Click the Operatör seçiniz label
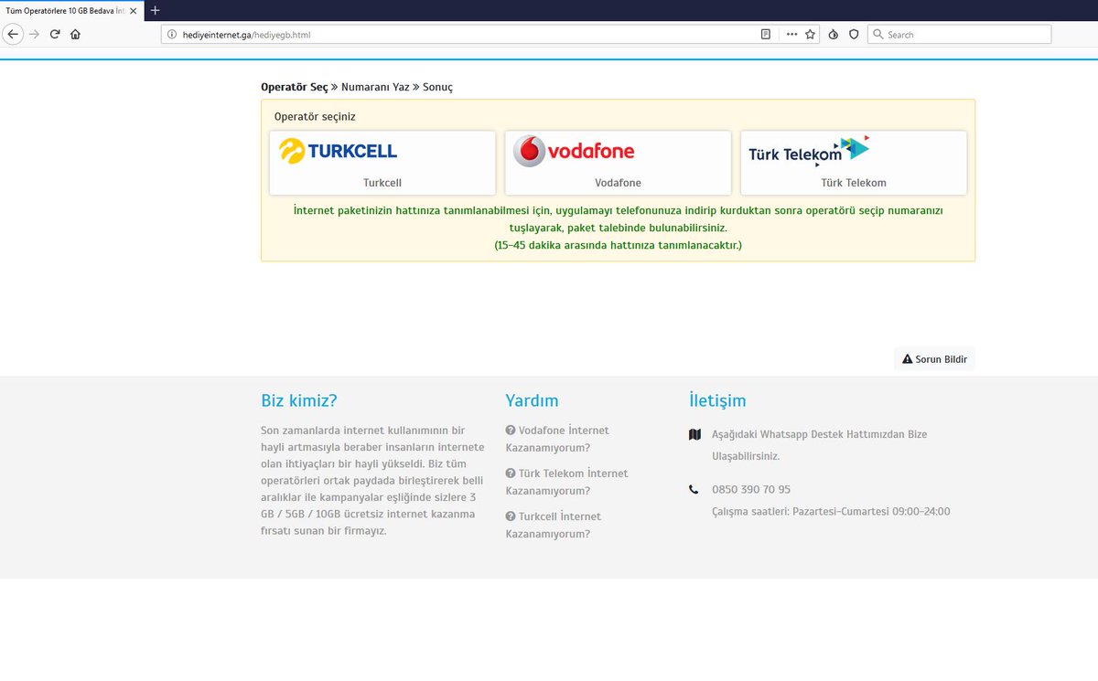Screen dimensions: 1098x681 pyautogui.click(x=315, y=117)
